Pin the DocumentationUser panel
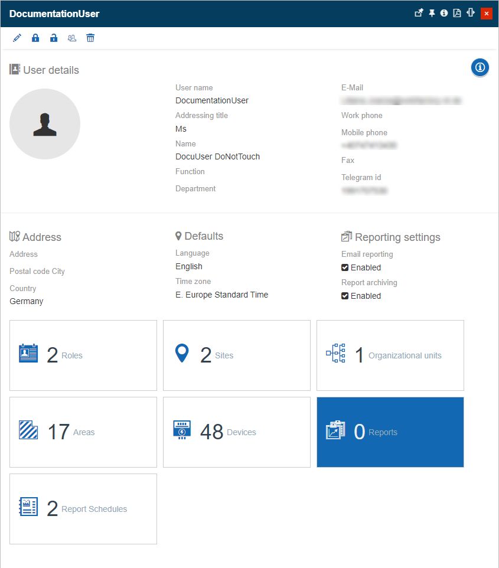 click(x=432, y=13)
